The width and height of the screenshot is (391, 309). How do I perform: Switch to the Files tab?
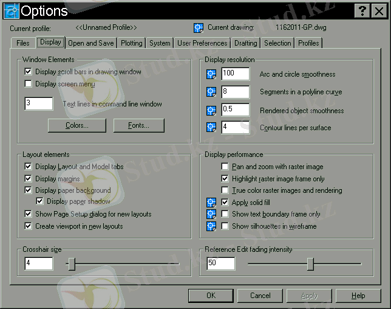point(22,43)
